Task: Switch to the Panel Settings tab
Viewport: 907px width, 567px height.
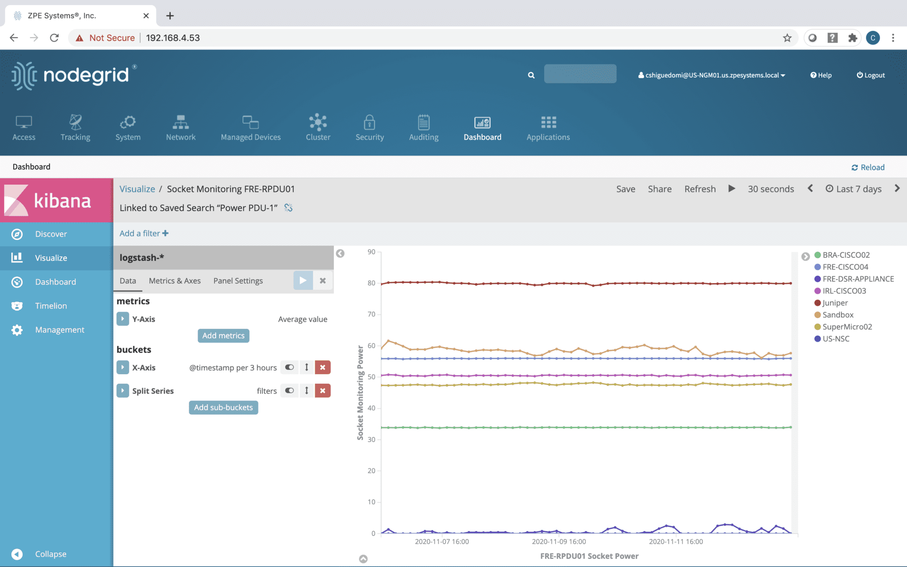Action: point(238,281)
